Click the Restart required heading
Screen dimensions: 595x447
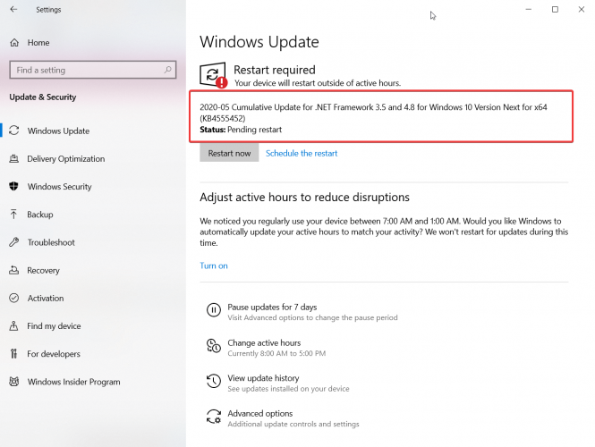point(275,70)
